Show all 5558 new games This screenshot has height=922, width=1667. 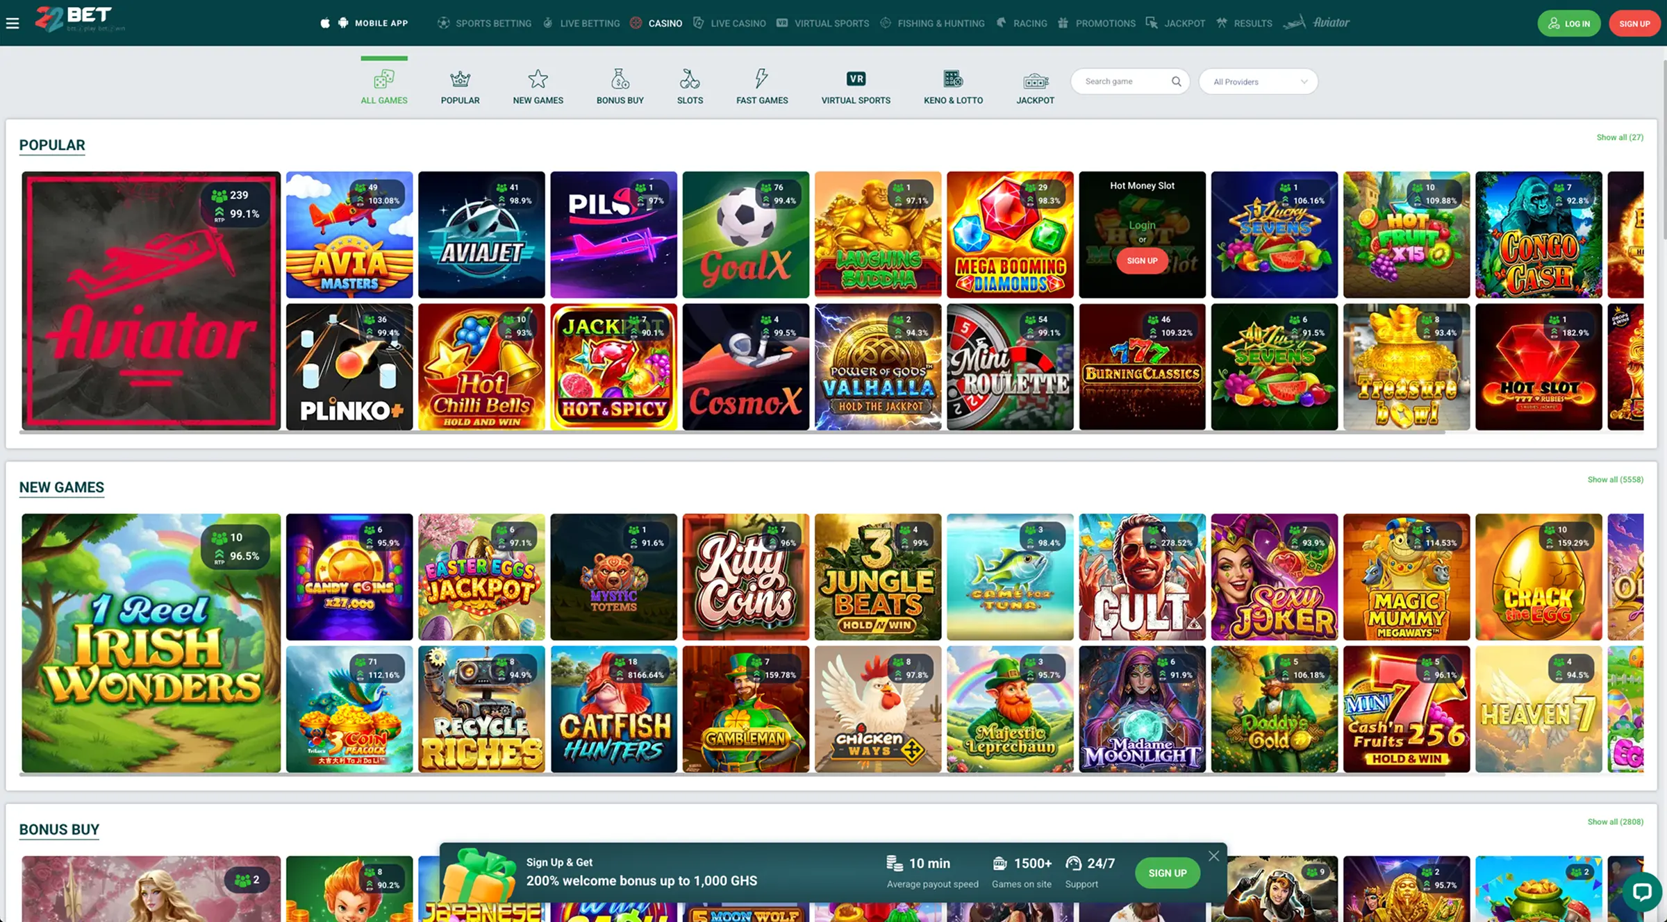1615,480
